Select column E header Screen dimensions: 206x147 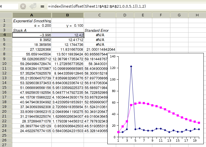(143, 15)
